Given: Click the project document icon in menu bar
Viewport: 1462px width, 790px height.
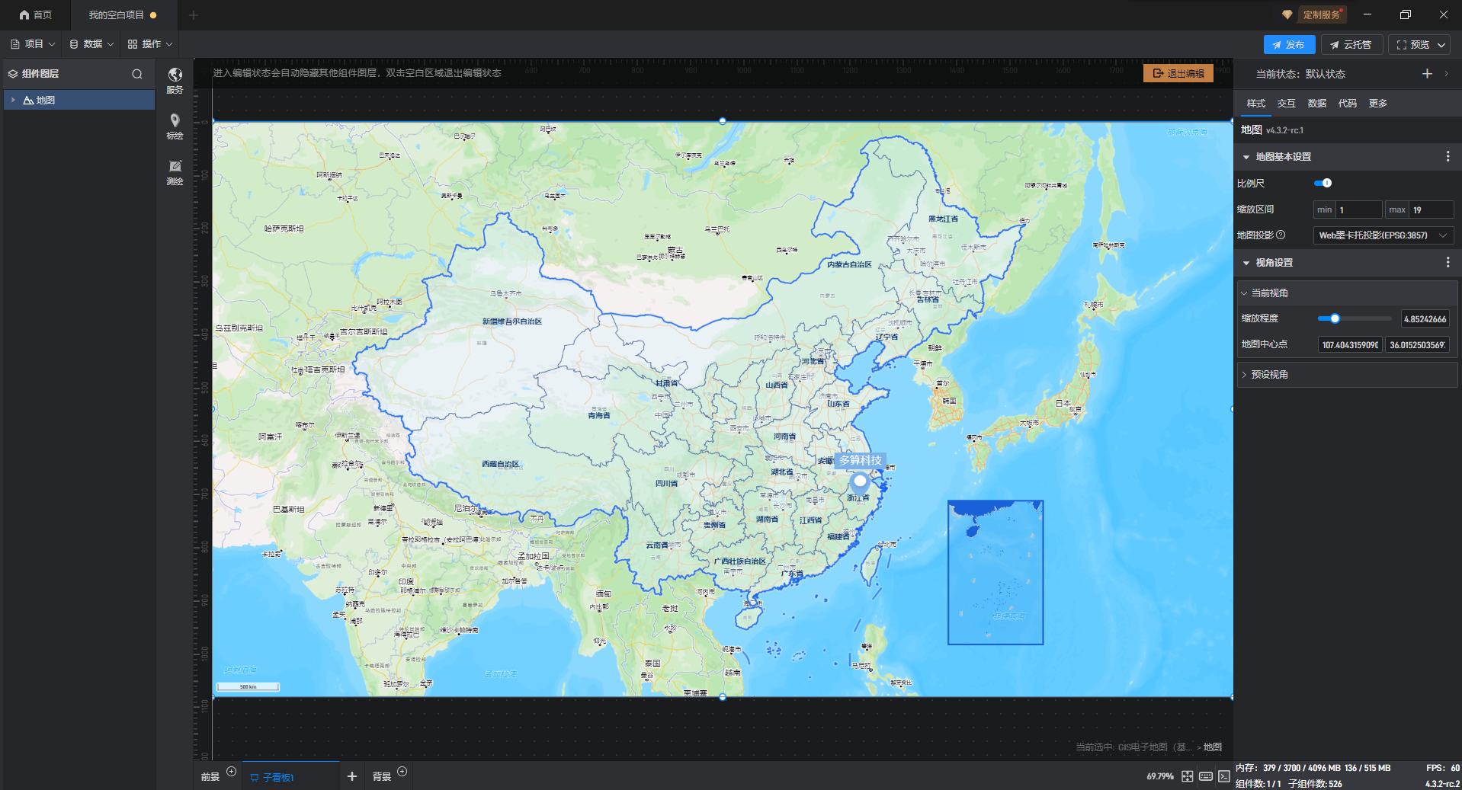Looking at the screenshot, I should coord(15,44).
